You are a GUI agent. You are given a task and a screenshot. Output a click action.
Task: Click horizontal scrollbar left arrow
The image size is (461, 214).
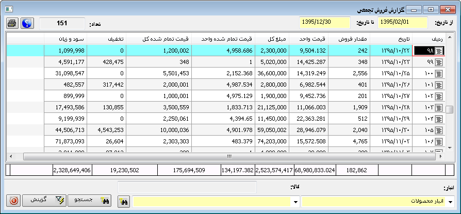10,156
